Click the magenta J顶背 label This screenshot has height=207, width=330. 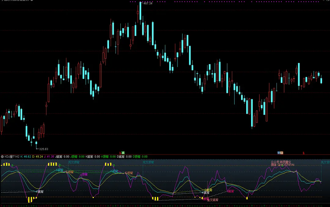pyautogui.click(x=84, y=174)
